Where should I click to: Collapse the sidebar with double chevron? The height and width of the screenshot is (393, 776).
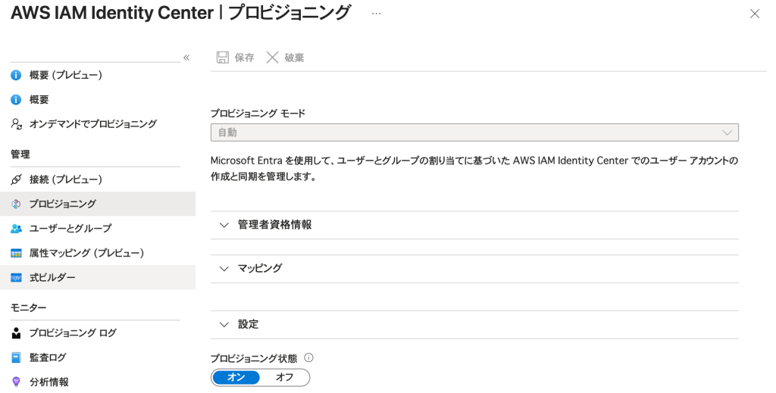pos(186,58)
